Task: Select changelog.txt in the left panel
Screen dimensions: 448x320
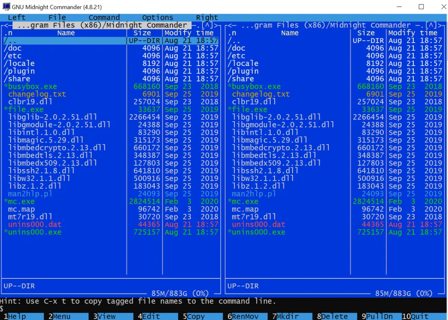Action: [x=111, y=94]
